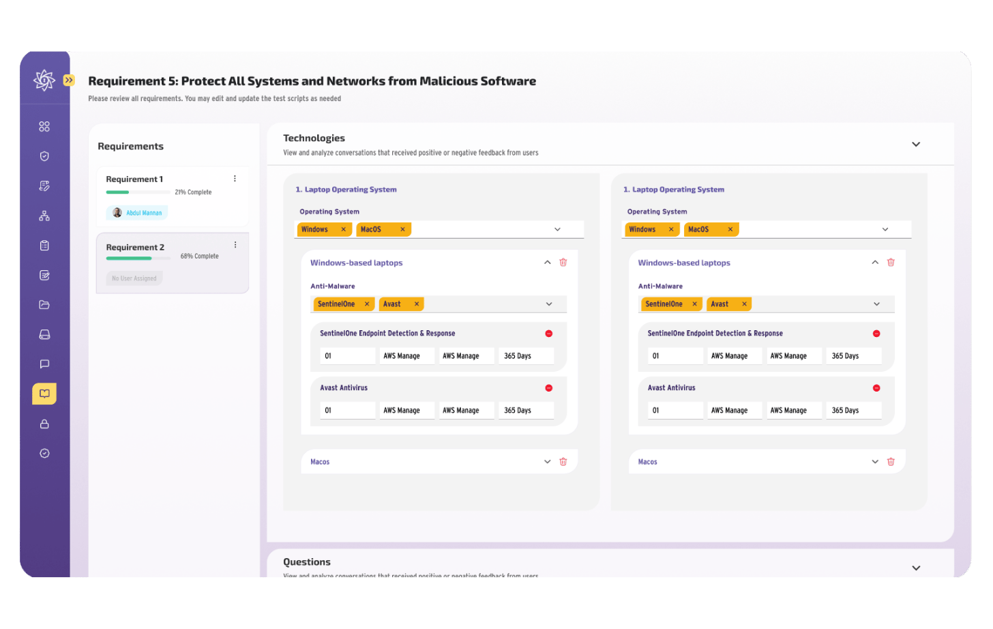
Task: Remove the Windows tag in left panel
Action: click(x=343, y=230)
